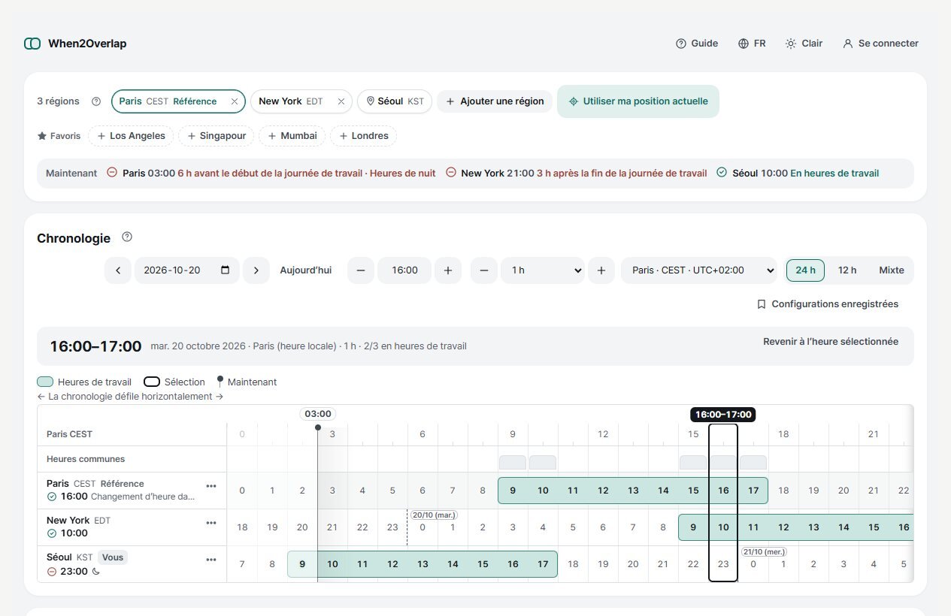951x616 pixels.
Task: Add favorite Los Angeles
Action: 132,136
